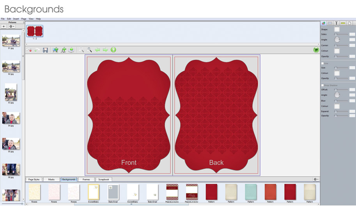Open the page properties tab icon
The height and width of the screenshot is (209, 356).
coord(349,23)
